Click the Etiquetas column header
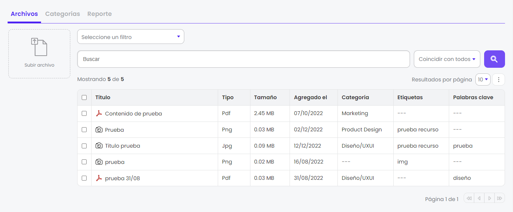 click(x=410, y=97)
